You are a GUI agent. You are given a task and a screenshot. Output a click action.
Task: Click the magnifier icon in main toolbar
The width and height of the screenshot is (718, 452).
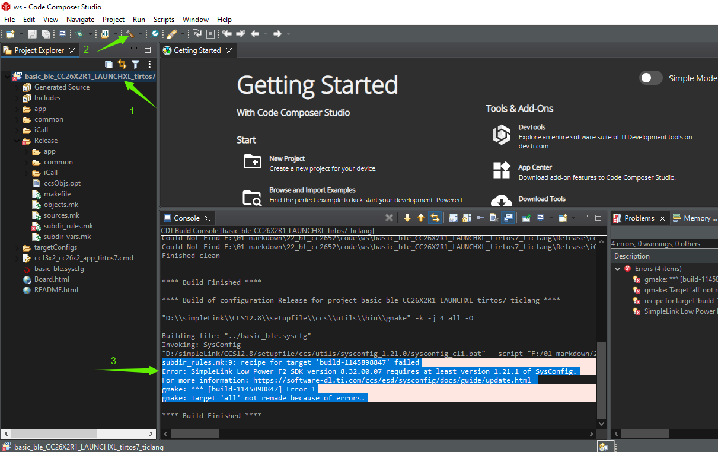[155, 34]
